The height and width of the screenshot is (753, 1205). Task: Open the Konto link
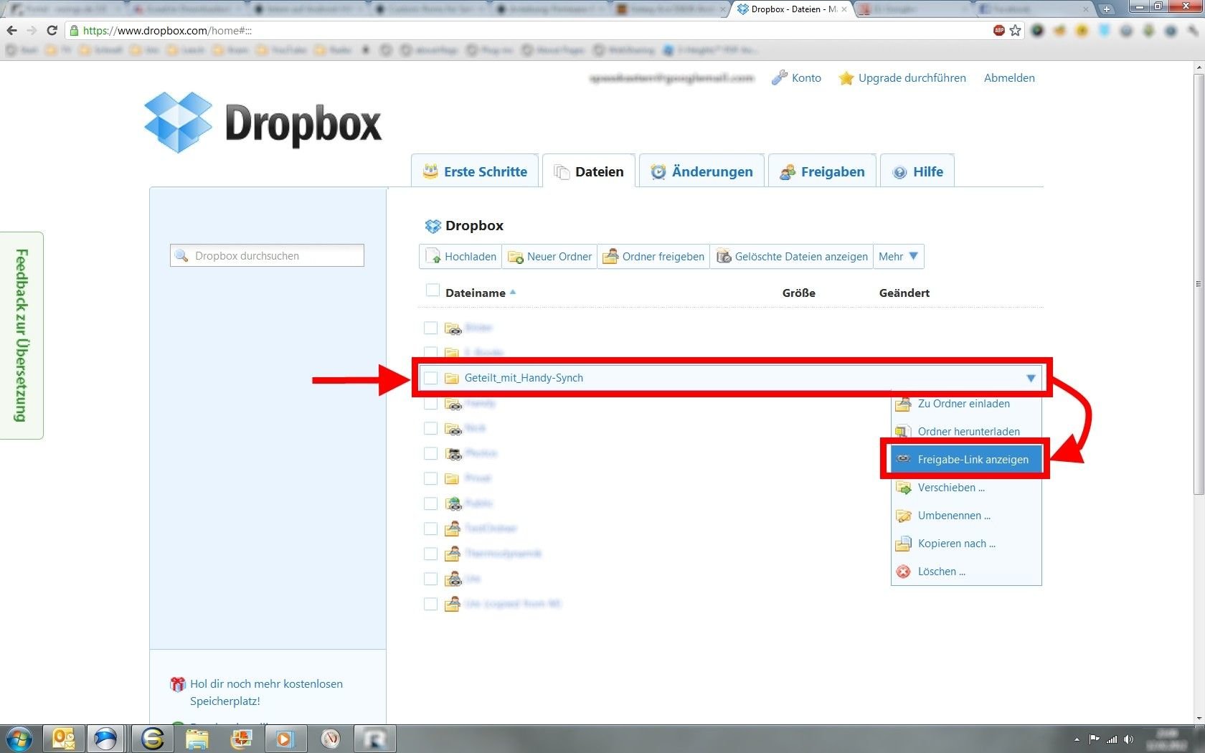pos(806,78)
